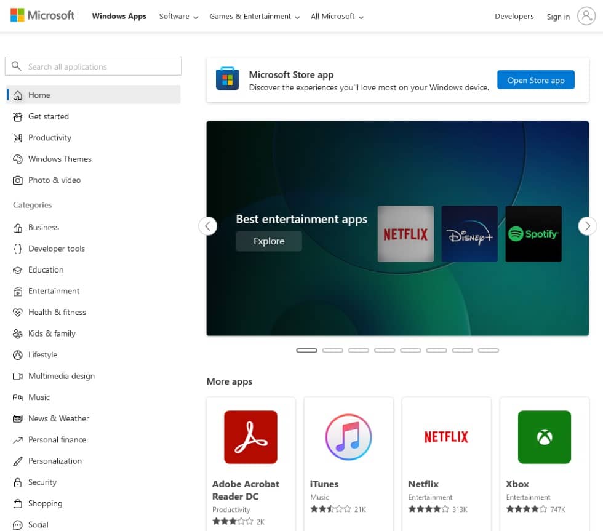This screenshot has height=531, width=603.
Task: Click the Security lock icon
Action: (x=18, y=482)
